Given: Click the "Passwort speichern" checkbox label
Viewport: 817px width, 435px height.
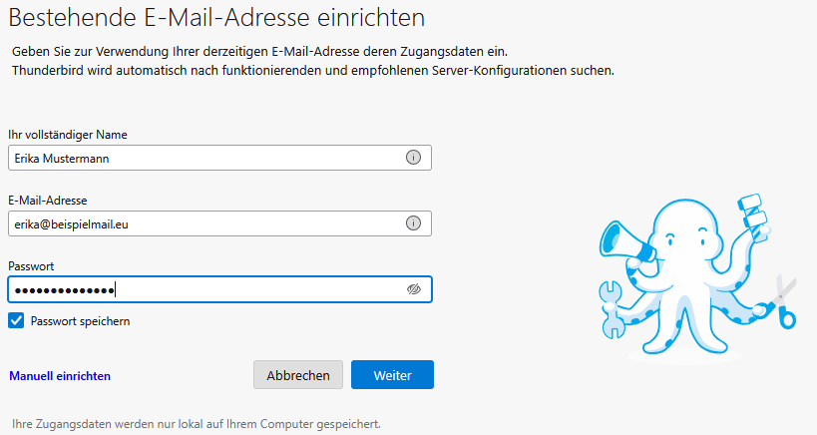Looking at the screenshot, I should point(80,321).
